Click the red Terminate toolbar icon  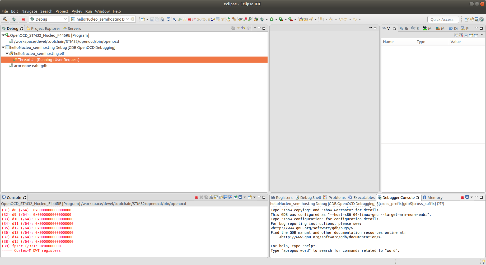click(189, 19)
